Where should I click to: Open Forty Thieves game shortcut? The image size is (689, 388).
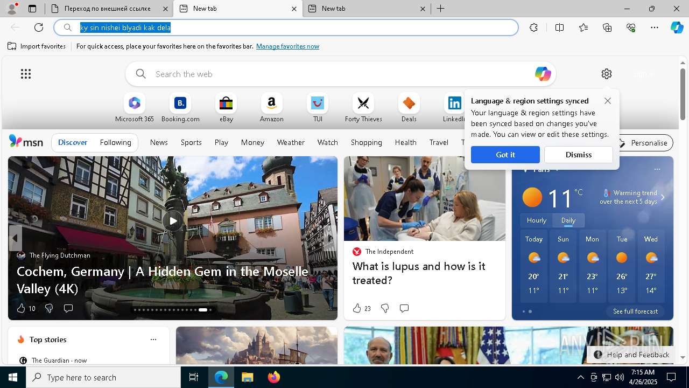(x=363, y=108)
